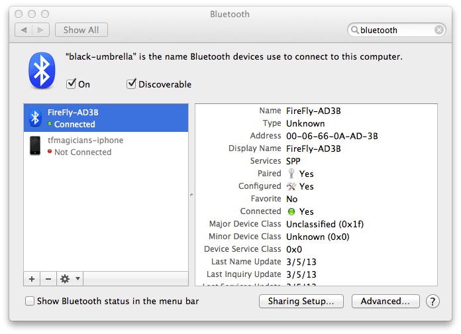Click the Device Service Class value 0x0

tap(294, 250)
